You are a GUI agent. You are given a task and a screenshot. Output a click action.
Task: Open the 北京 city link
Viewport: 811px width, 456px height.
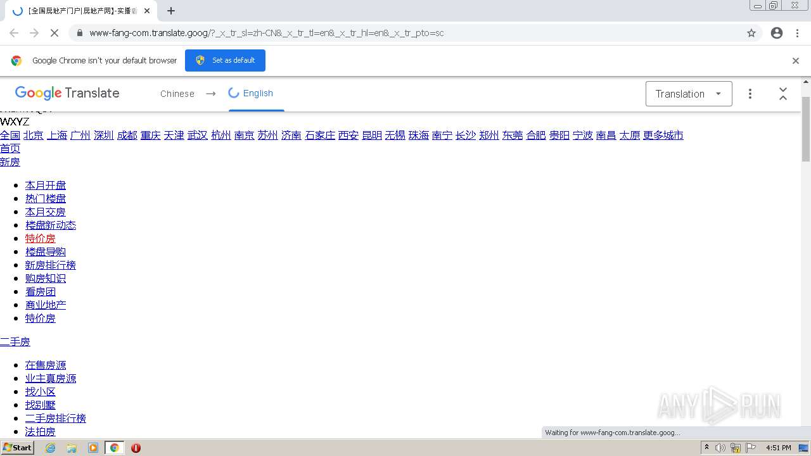[34, 135]
